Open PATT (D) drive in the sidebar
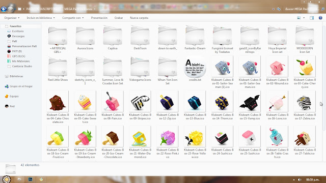 [x=17, y=51]
